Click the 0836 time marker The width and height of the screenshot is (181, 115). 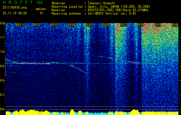[106, 25]
